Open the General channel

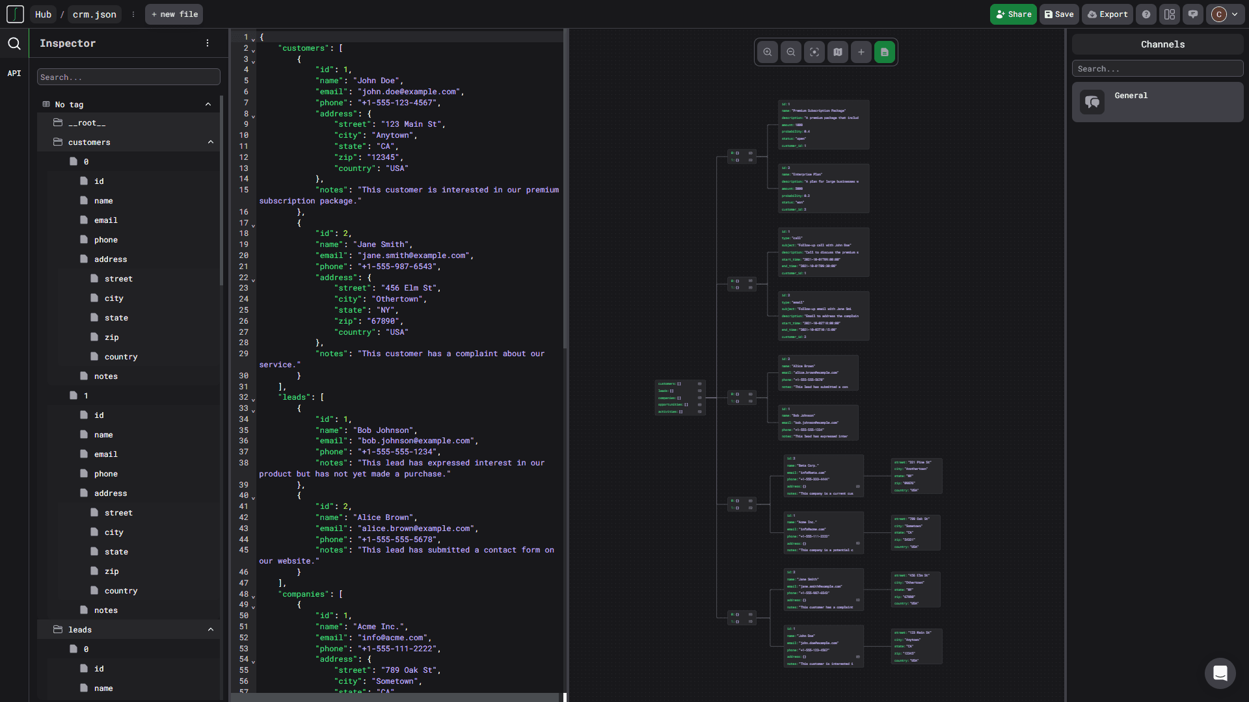coord(1157,102)
